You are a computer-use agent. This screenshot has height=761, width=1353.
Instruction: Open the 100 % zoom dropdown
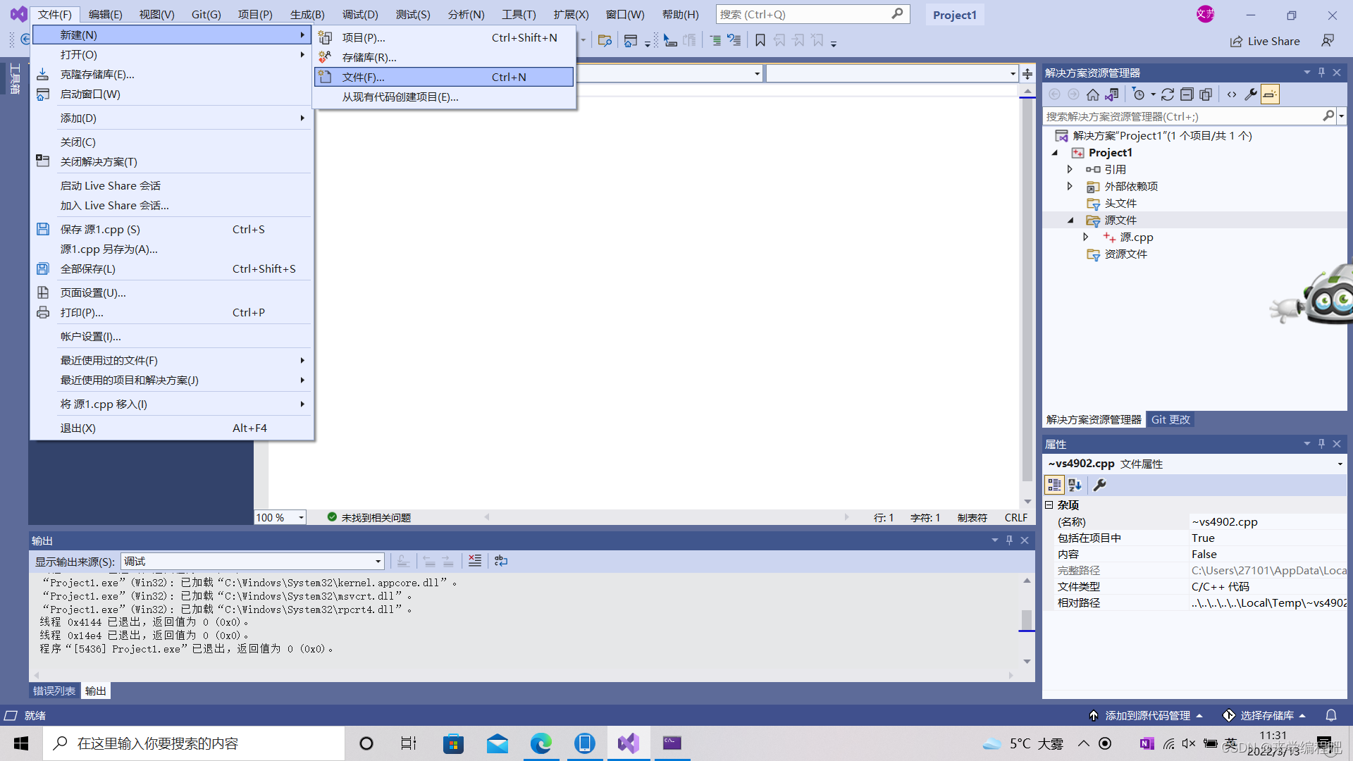pyautogui.click(x=301, y=518)
